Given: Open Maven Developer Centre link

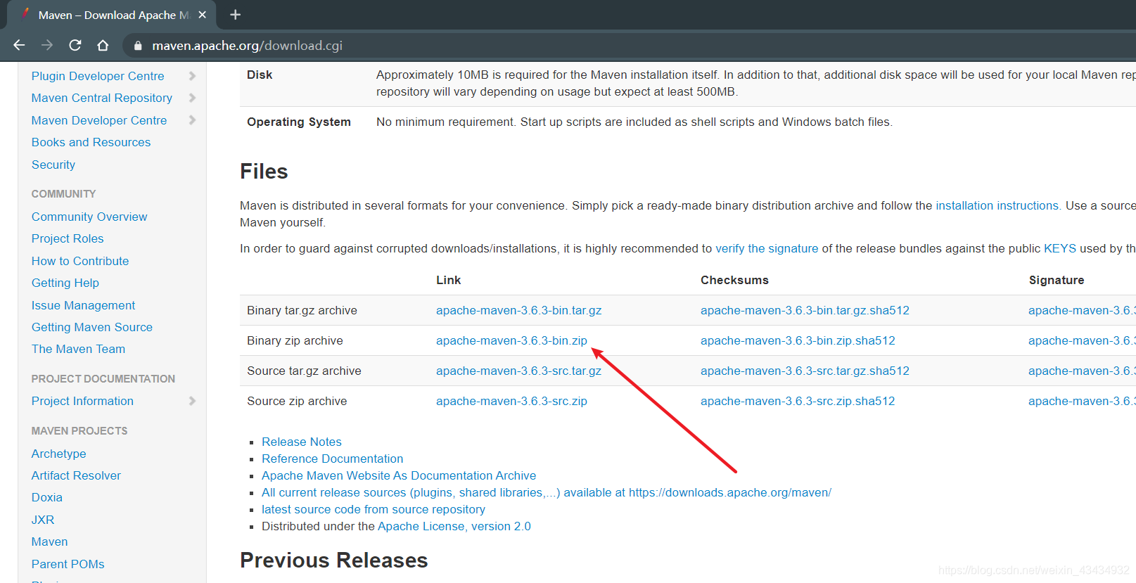Looking at the screenshot, I should click(99, 120).
